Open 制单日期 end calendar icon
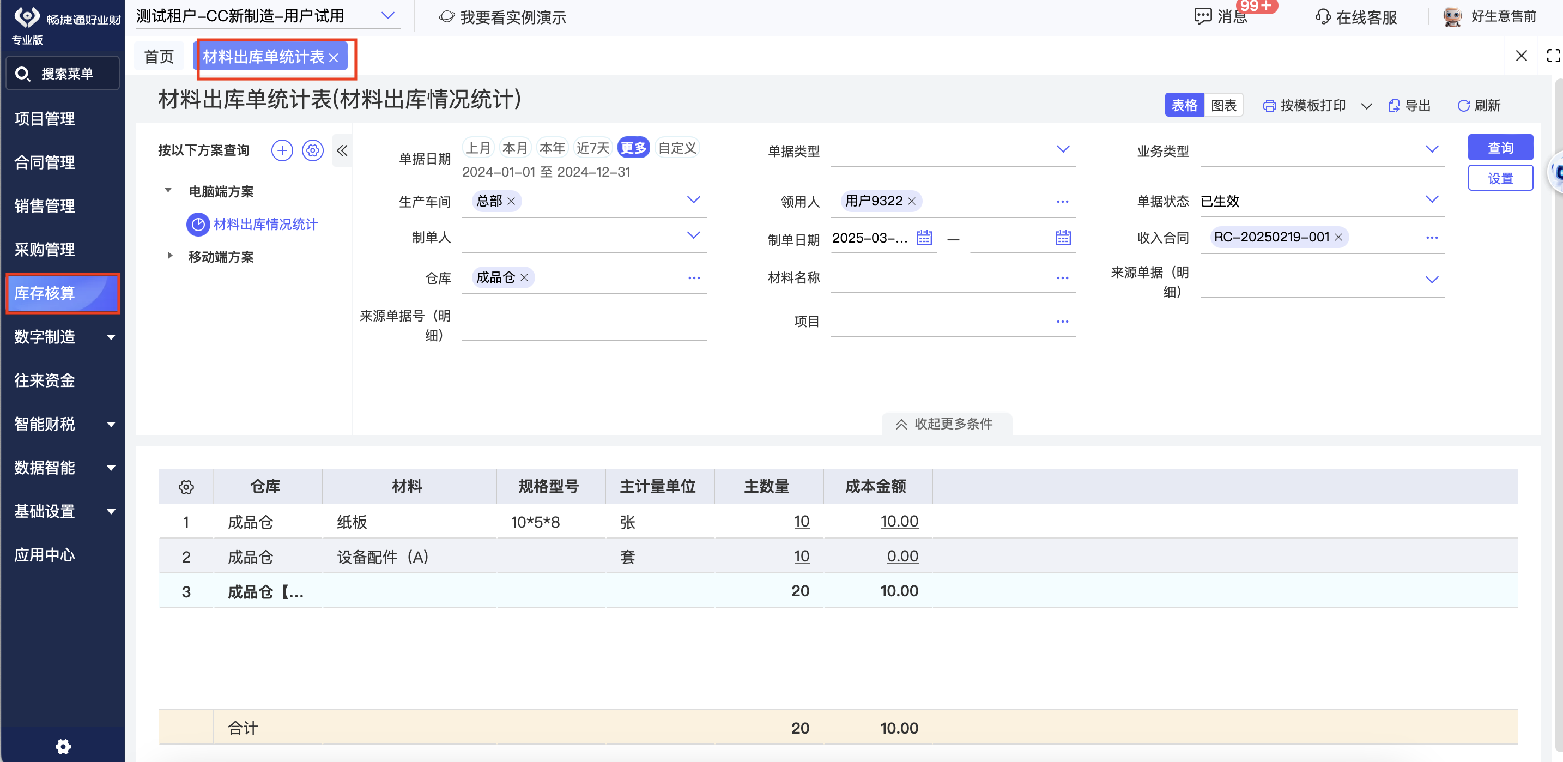Viewport: 1563px width, 762px height. pos(1063,238)
